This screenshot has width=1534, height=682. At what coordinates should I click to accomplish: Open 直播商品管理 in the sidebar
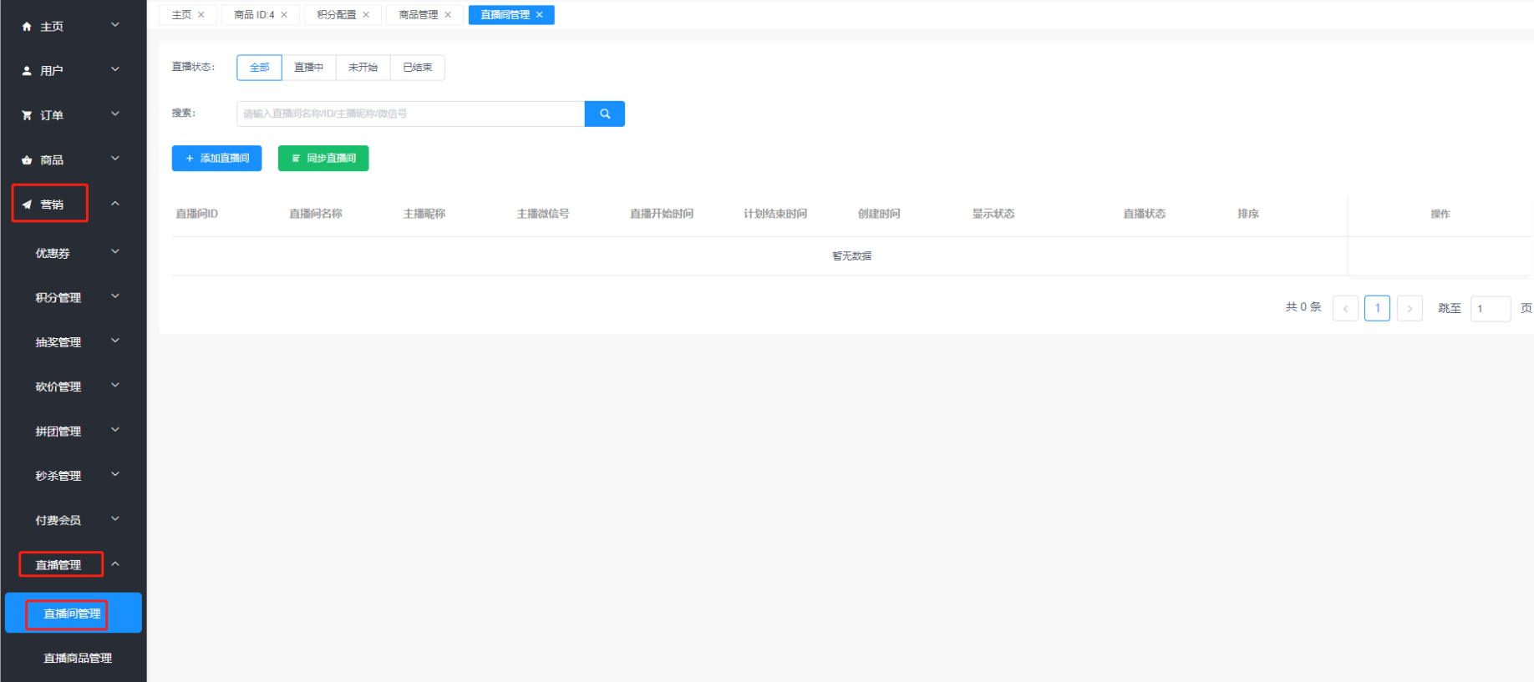tap(78, 658)
